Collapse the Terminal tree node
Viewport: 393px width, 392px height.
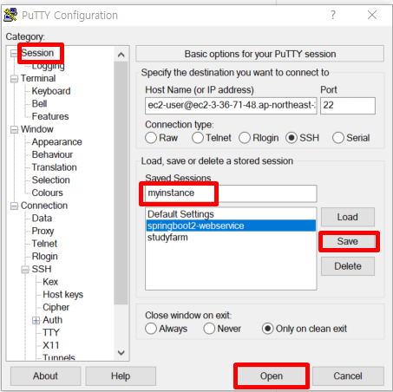pos(14,79)
